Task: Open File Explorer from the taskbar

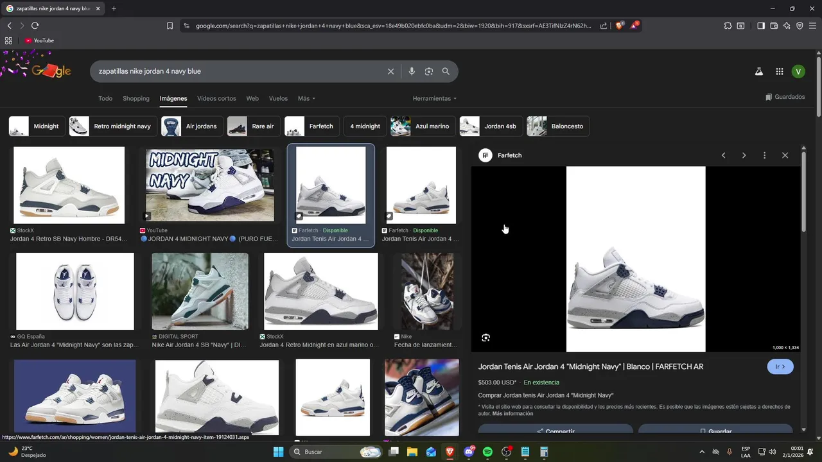Action: pyautogui.click(x=412, y=452)
